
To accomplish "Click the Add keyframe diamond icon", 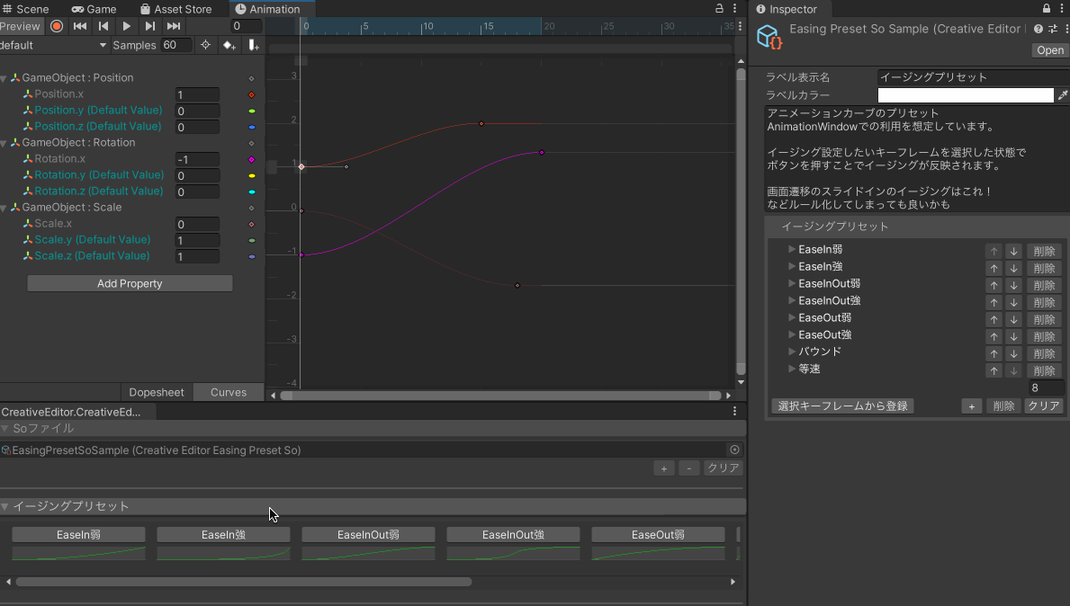I will [229, 45].
